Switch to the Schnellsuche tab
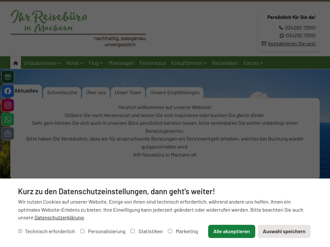 (62, 92)
